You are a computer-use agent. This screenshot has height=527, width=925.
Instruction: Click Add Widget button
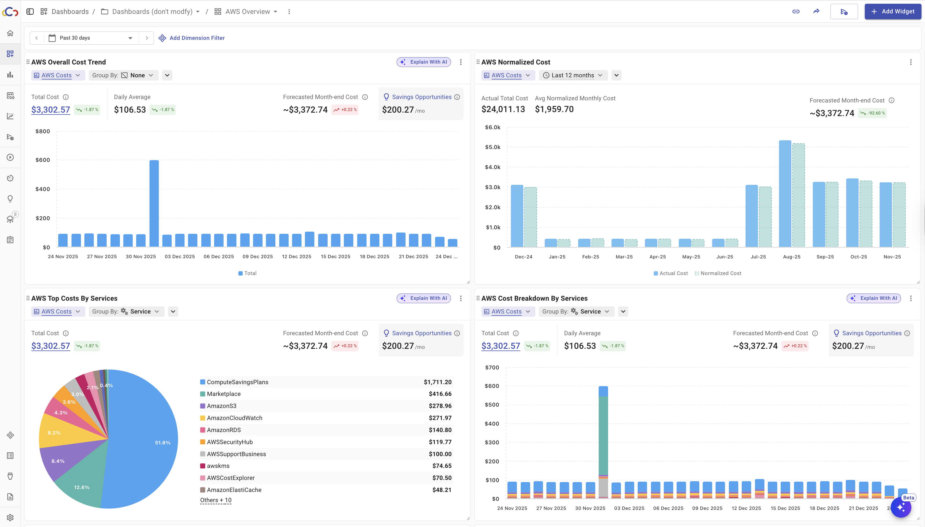click(x=892, y=12)
